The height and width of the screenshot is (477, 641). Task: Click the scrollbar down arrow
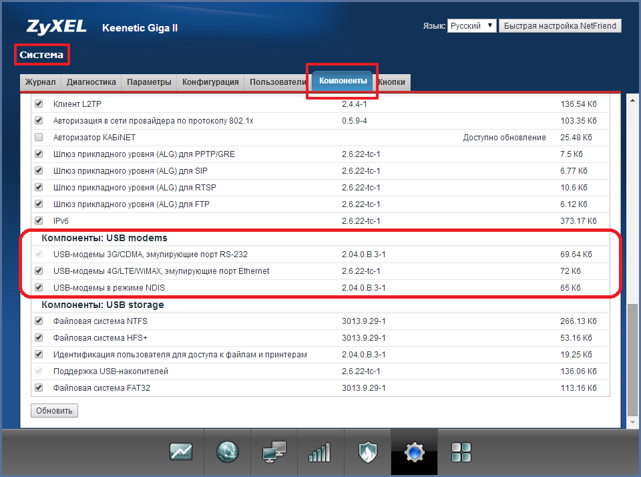632,423
